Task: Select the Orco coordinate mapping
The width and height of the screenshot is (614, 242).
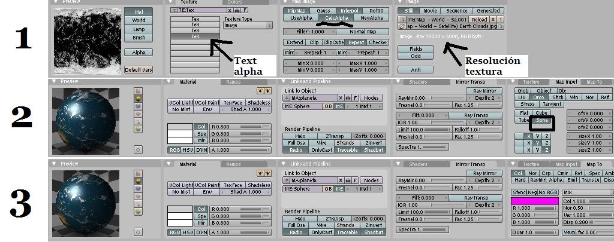Action: tap(538, 97)
